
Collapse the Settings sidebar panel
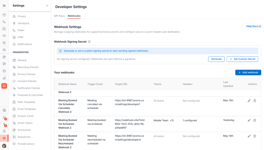pos(47,6)
